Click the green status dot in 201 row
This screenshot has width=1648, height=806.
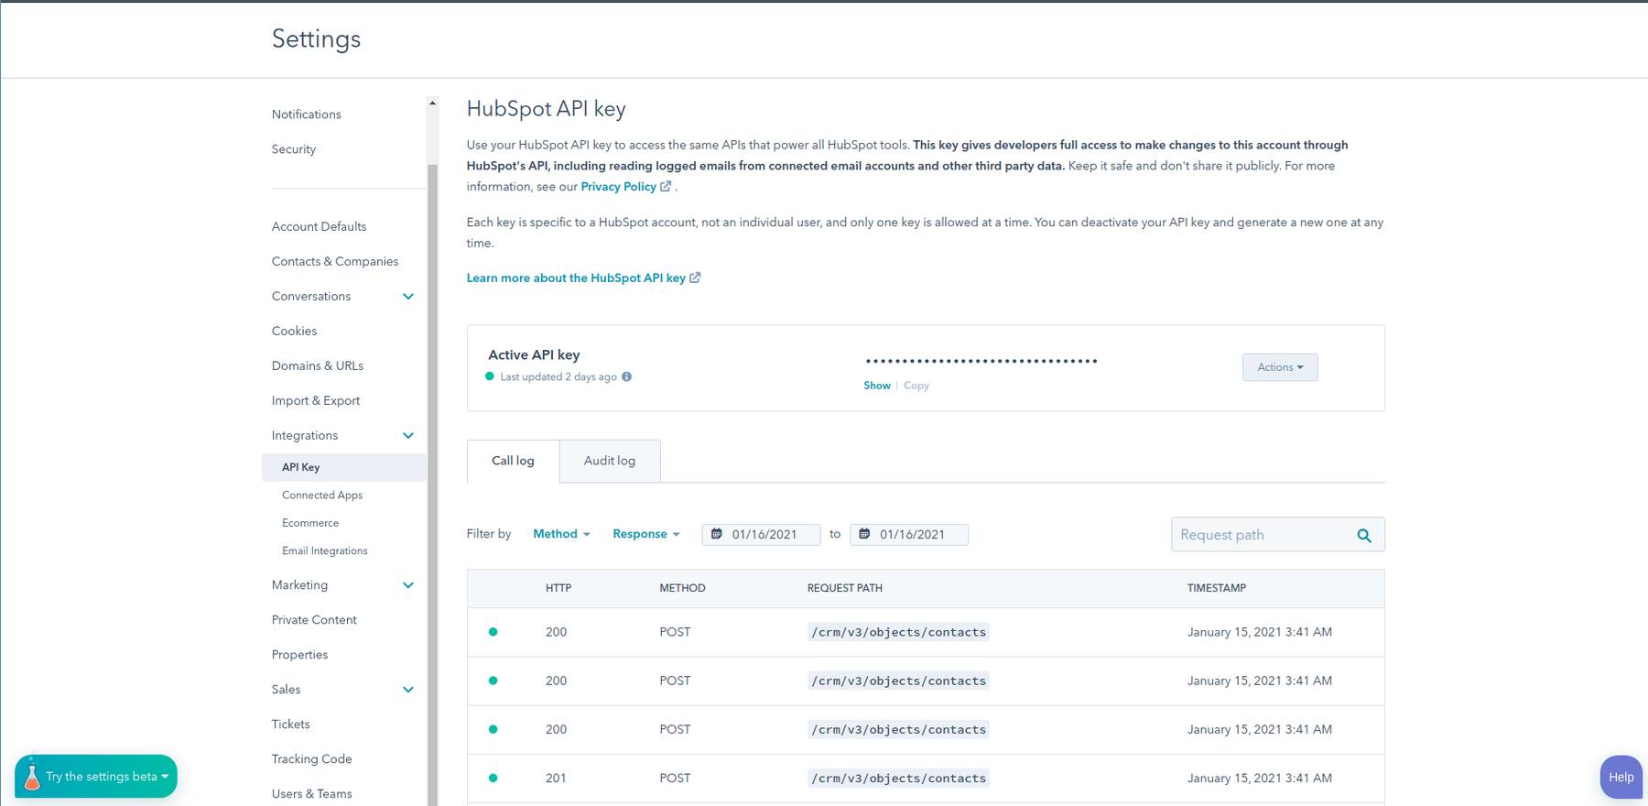493,778
